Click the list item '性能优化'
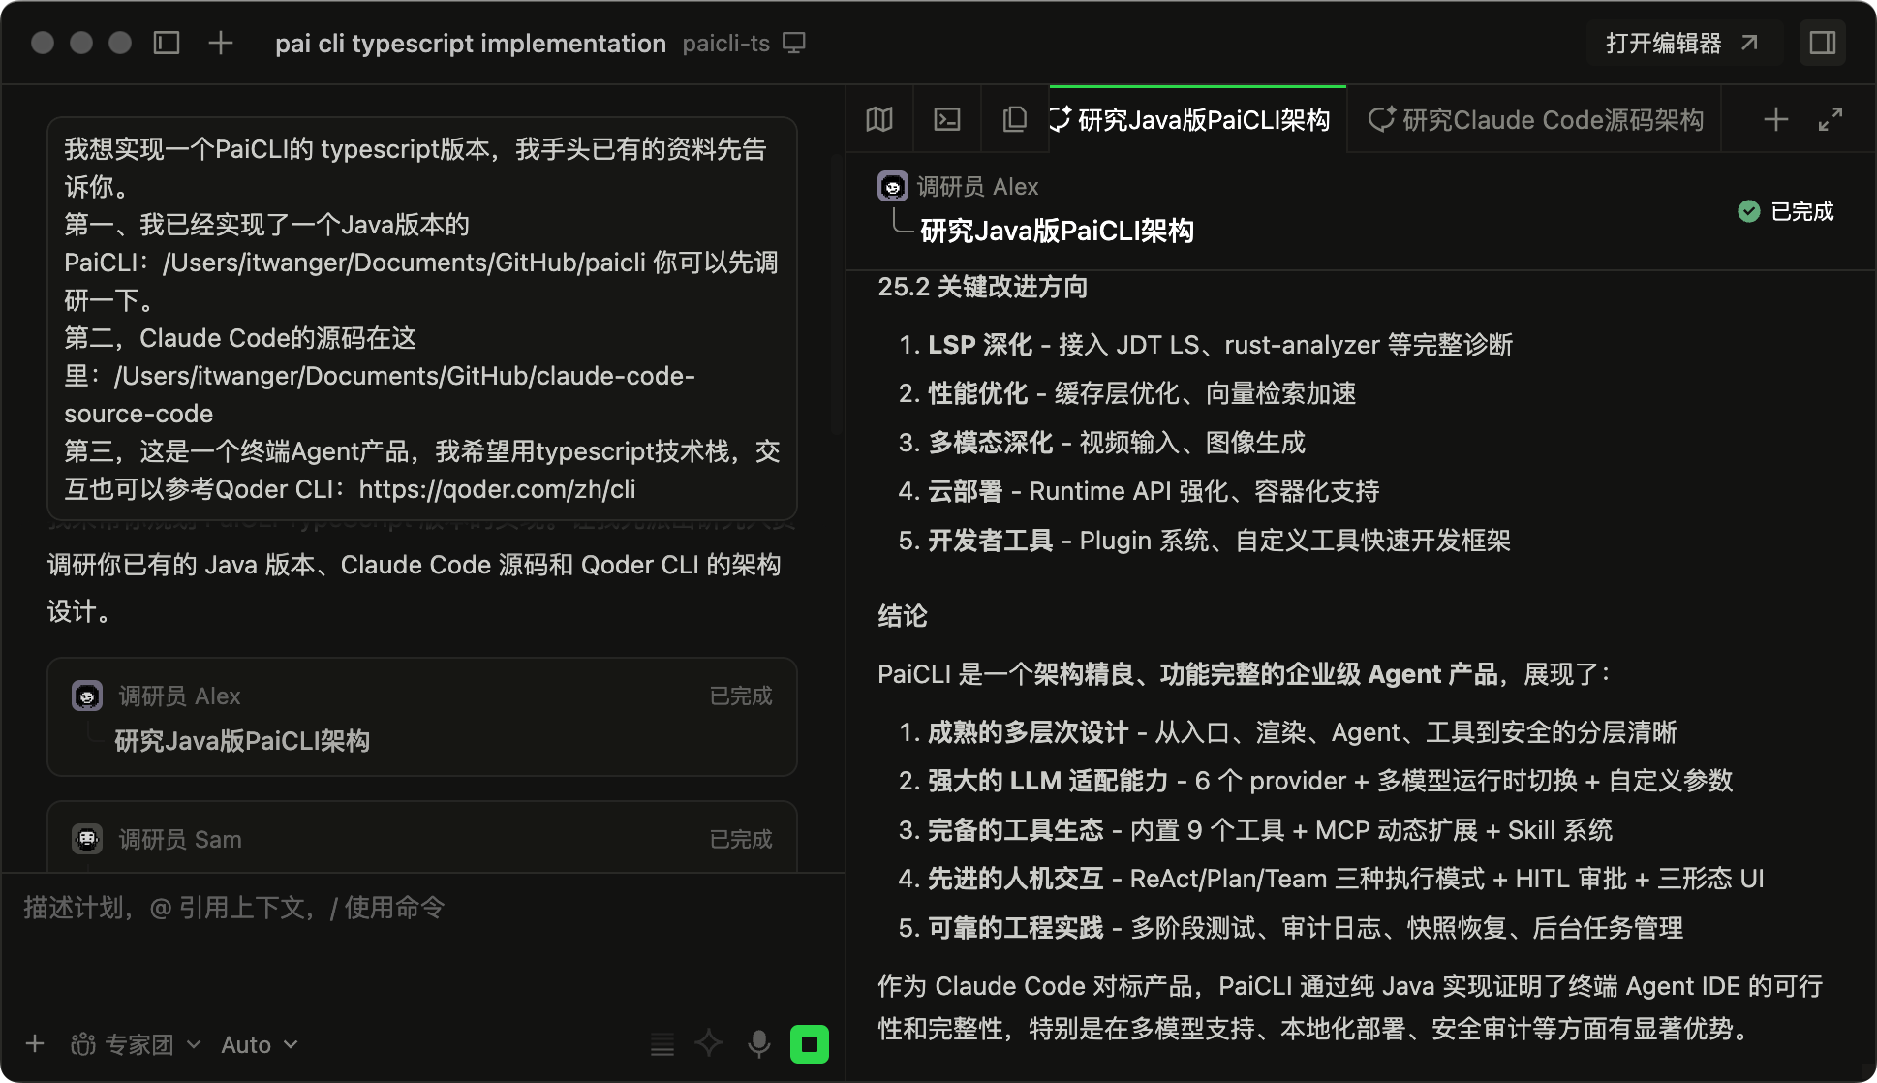 click(x=1127, y=393)
